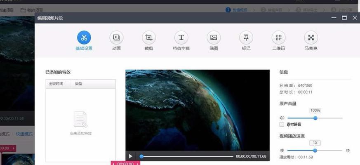Image resolution: width=360 pixels, height=165 pixels.
Task: Click right arrow on dialog pink time marker
Action: click(x=137, y=164)
